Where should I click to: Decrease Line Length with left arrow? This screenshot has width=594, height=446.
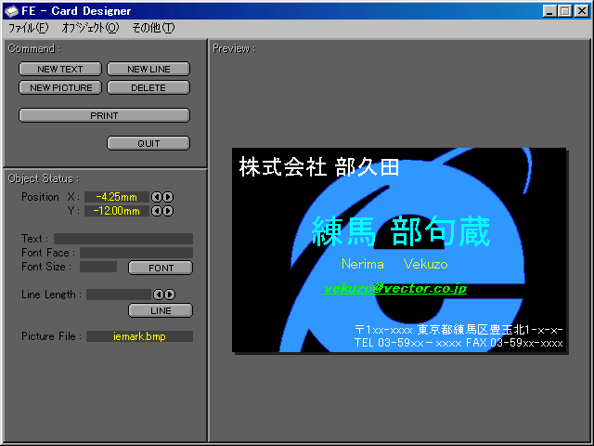point(158,295)
